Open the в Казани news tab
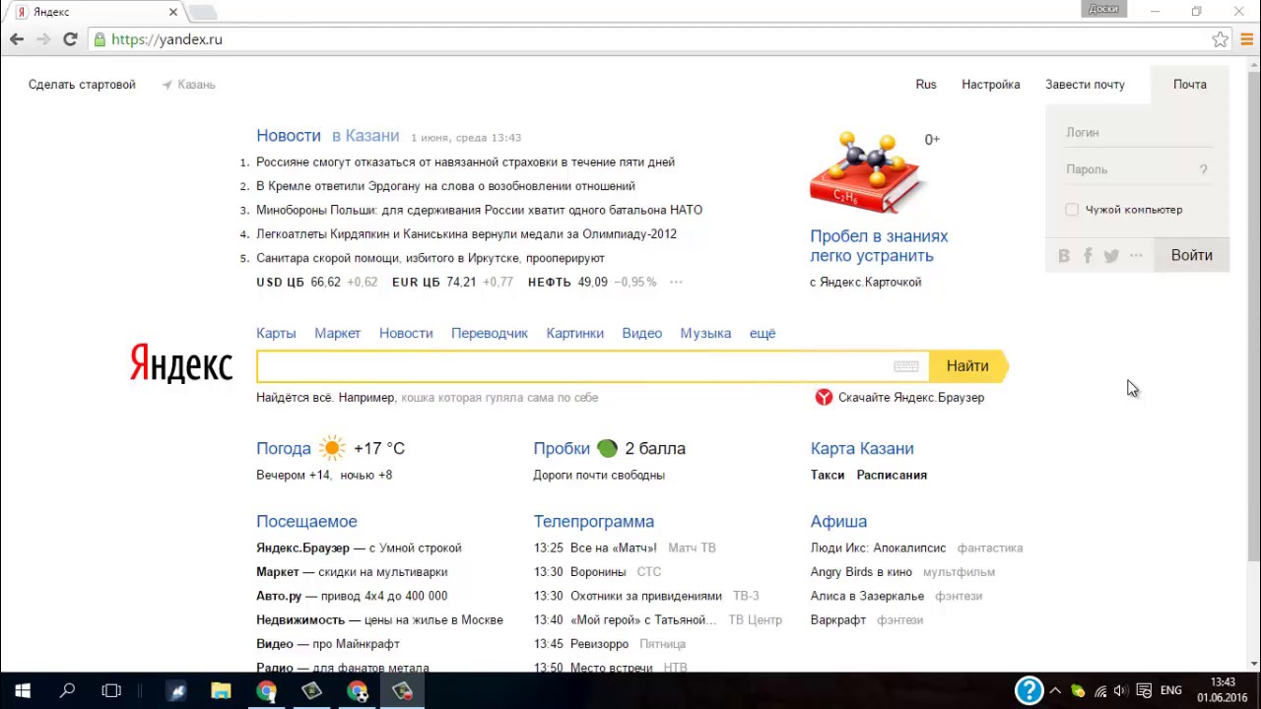The image size is (1261, 709). click(x=365, y=136)
